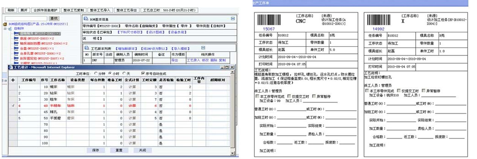The width and height of the screenshot is (477, 159).
Task: Select the 分钟 time unit radio button
Action: click(x=96, y=73)
